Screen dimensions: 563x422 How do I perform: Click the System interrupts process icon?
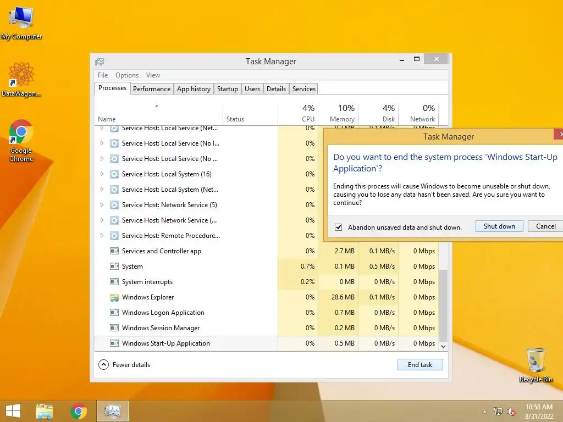click(x=114, y=282)
